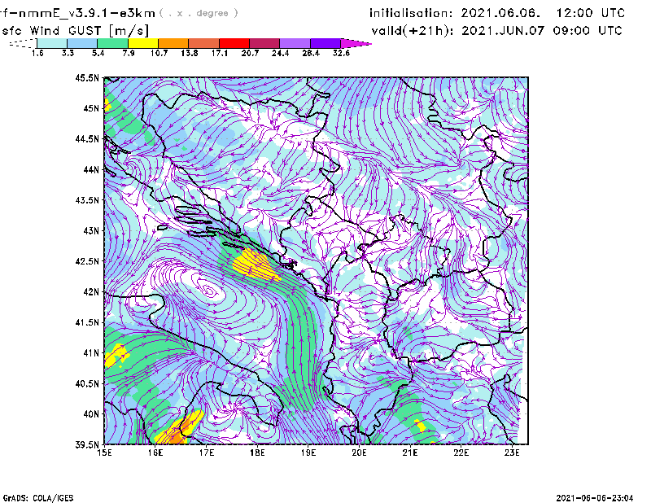
Task: Click the legend value 1.6
Action: click(x=37, y=53)
